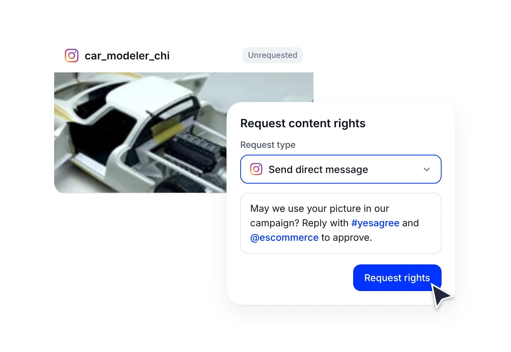The width and height of the screenshot is (511, 352).
Task: Click the Instagram icon inside the request type dropdown
Action: (256, 169)
